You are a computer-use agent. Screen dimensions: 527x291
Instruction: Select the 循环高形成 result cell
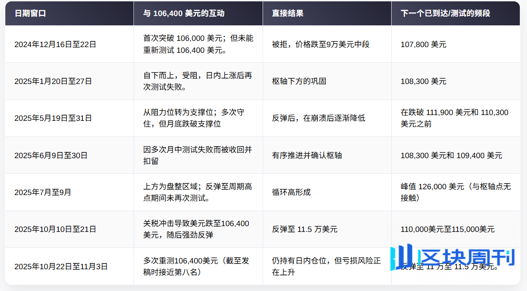click(291, 192)
